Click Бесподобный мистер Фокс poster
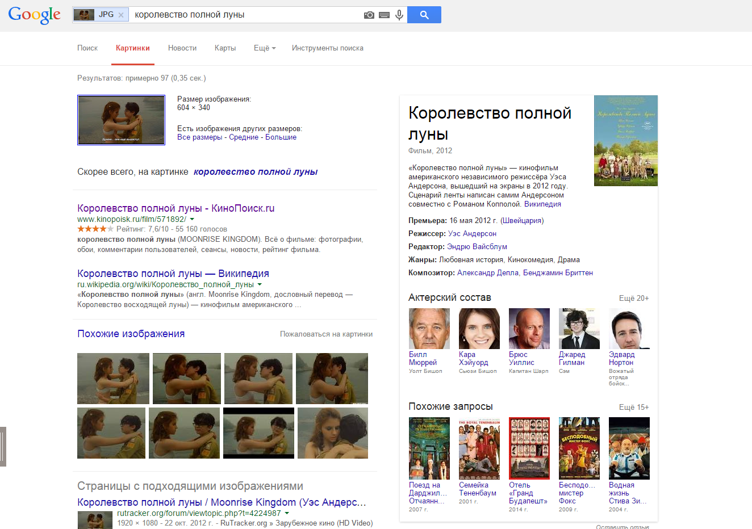The image size is (752, 529). (579, 448)
